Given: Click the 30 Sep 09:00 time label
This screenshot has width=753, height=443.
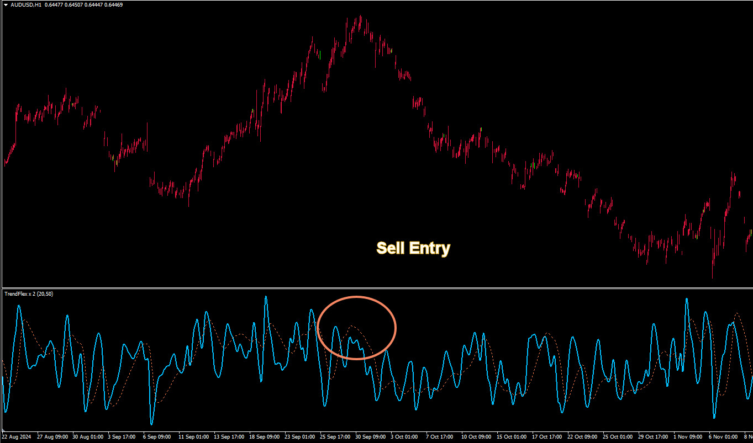Looking at the screenshot, I should tap(370, 437).
